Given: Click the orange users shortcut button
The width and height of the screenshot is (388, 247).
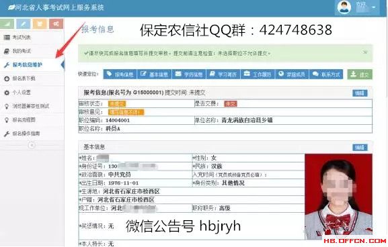Looking at the screenshot, I should pos(40,23).
